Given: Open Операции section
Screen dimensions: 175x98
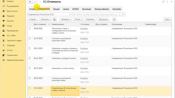Looking at the screenshot, I should (x=11, y=45).
